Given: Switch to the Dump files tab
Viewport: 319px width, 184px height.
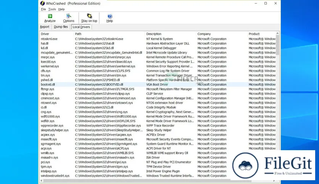Looking at the screenshot, I should click(61, 27).
